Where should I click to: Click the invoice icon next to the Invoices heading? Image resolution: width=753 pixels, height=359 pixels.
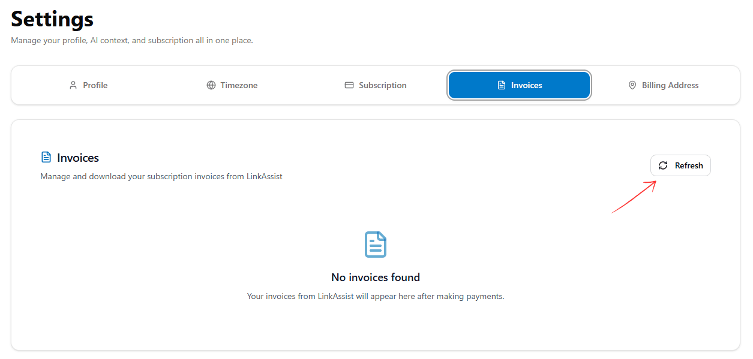point(47,156)
